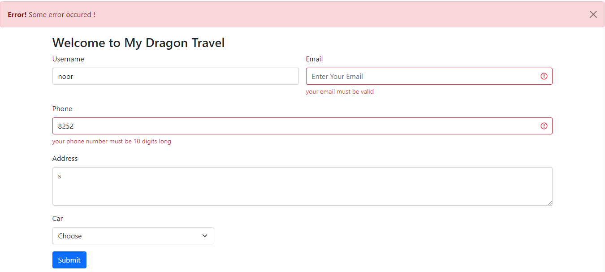This screenshot has width=605, height=272.
Task: Click the Submit button
Action: point(69,260)
